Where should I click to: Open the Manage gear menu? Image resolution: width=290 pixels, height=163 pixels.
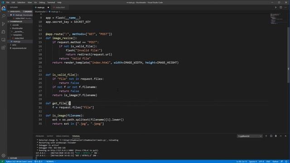[x=4, y=156]
